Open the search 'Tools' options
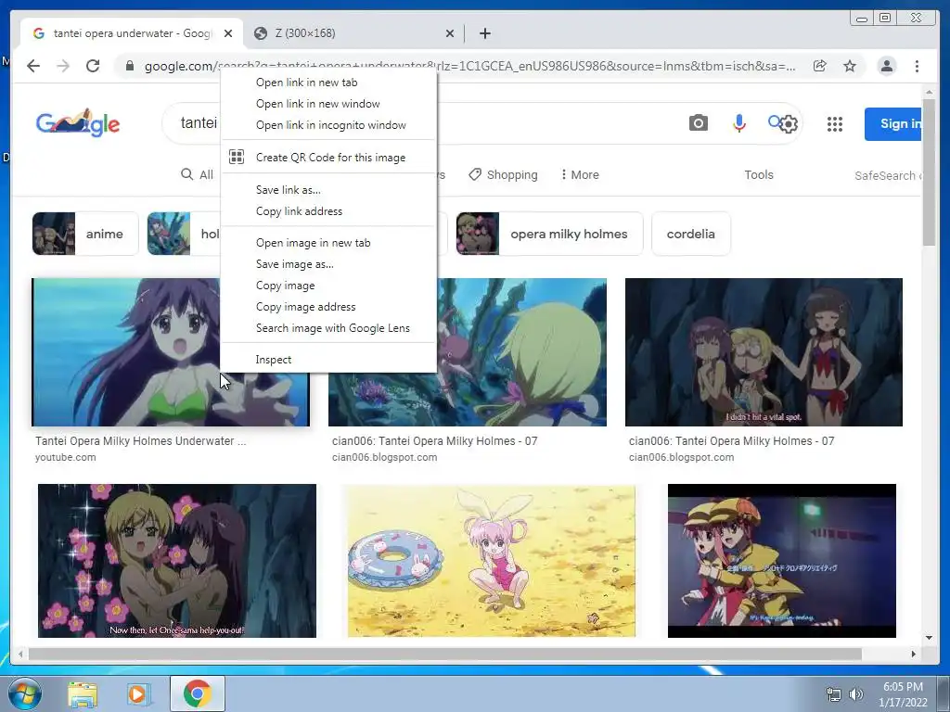This screenshot has width=950, height=712. (759, 175)
